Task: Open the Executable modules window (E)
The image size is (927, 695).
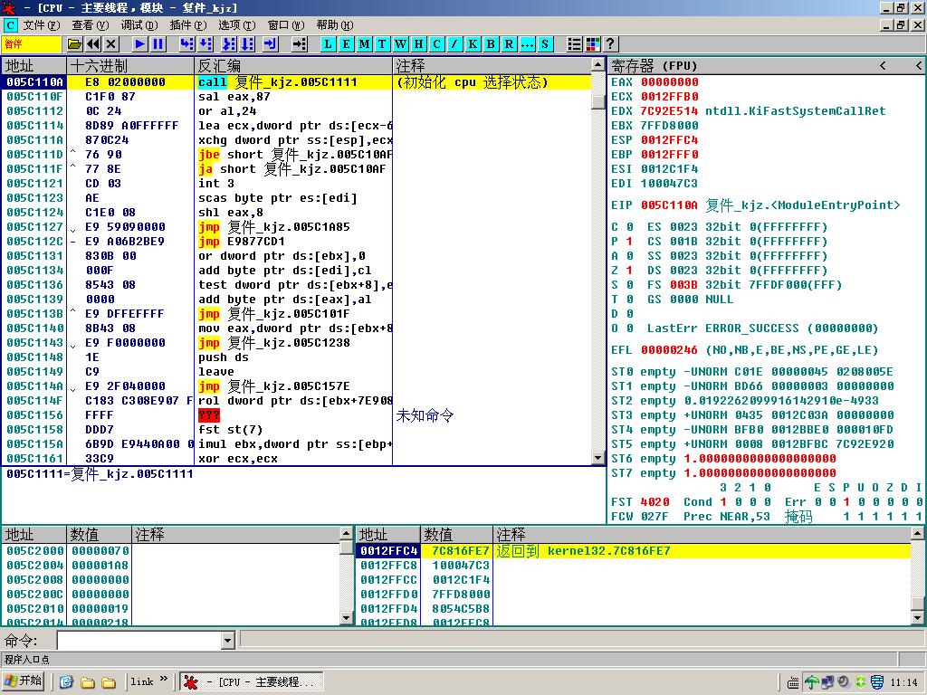Action: coord(346,43)
